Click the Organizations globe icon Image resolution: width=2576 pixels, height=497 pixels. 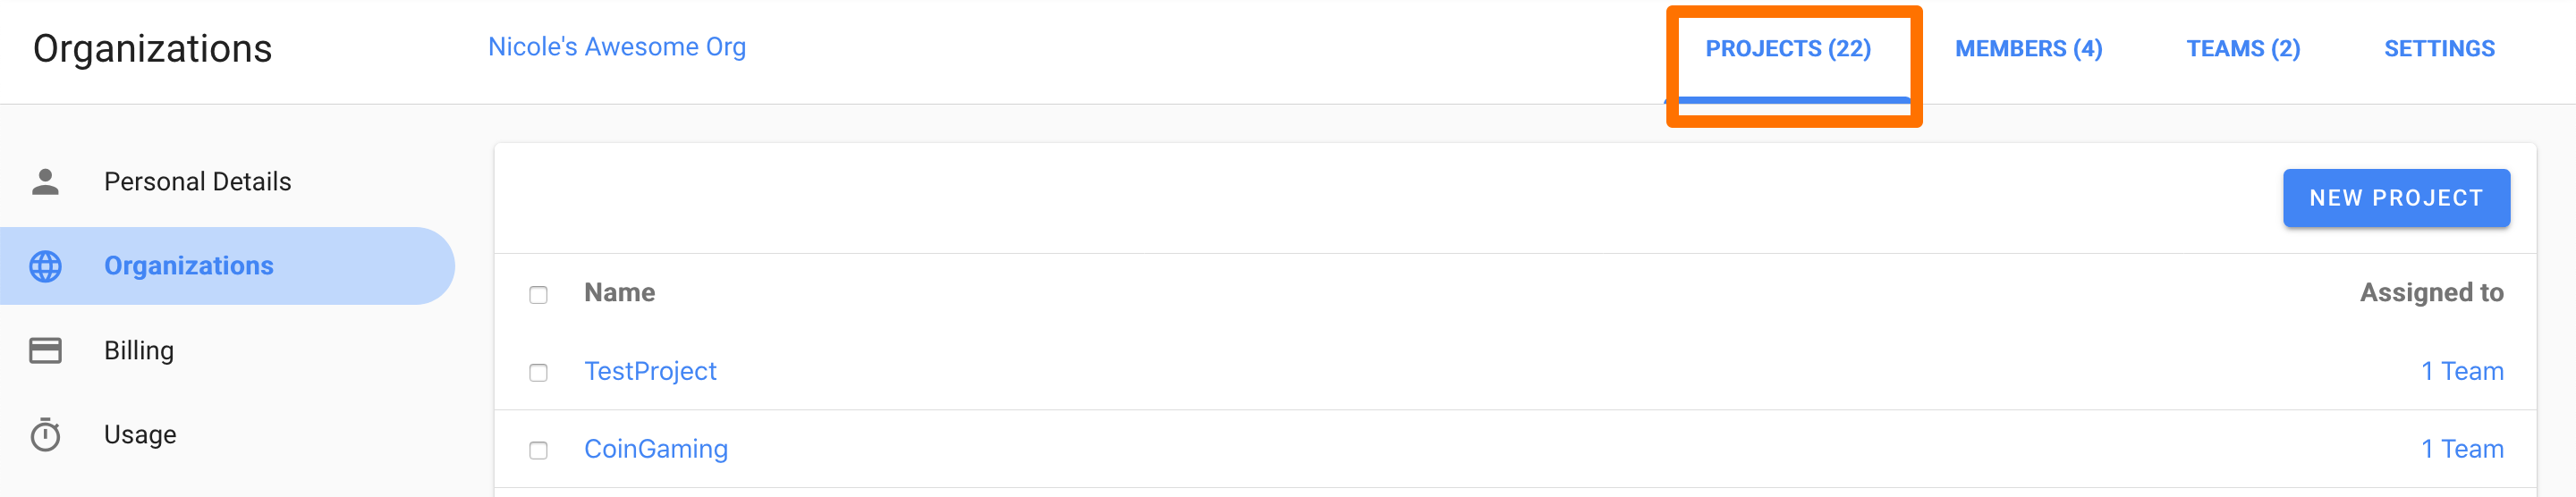[x=45, y=266]
